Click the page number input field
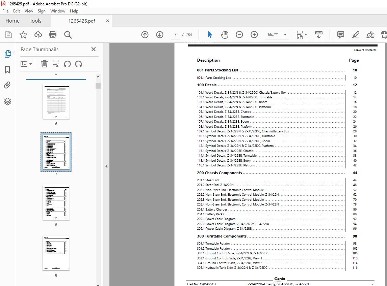 (175, 35)
